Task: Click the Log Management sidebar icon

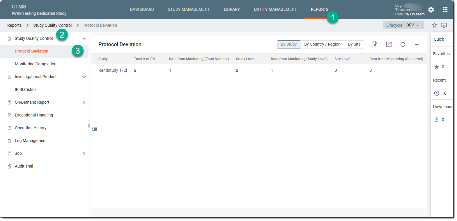Action: [10, 141]
